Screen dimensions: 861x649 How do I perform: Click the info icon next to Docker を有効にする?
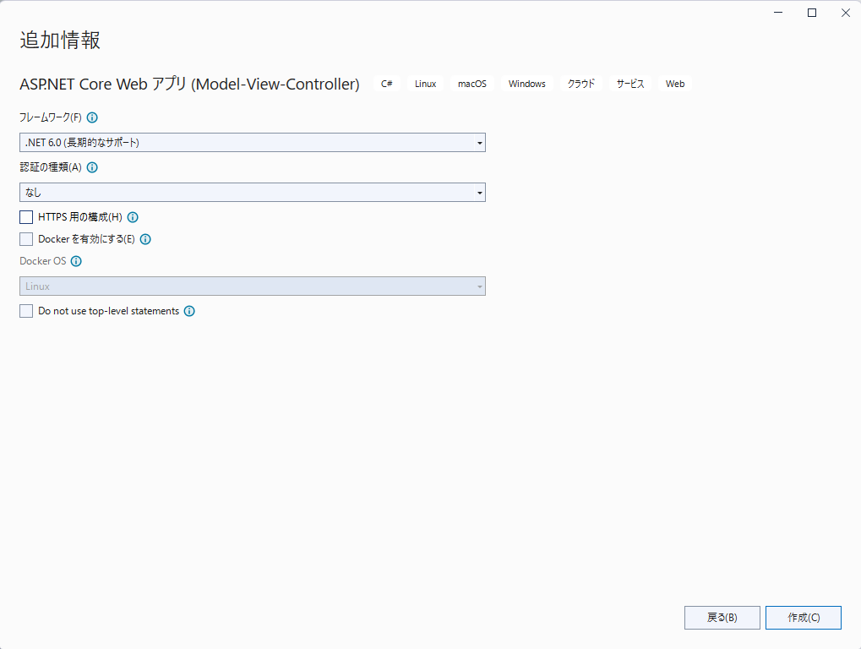click(x=145, y=239)
